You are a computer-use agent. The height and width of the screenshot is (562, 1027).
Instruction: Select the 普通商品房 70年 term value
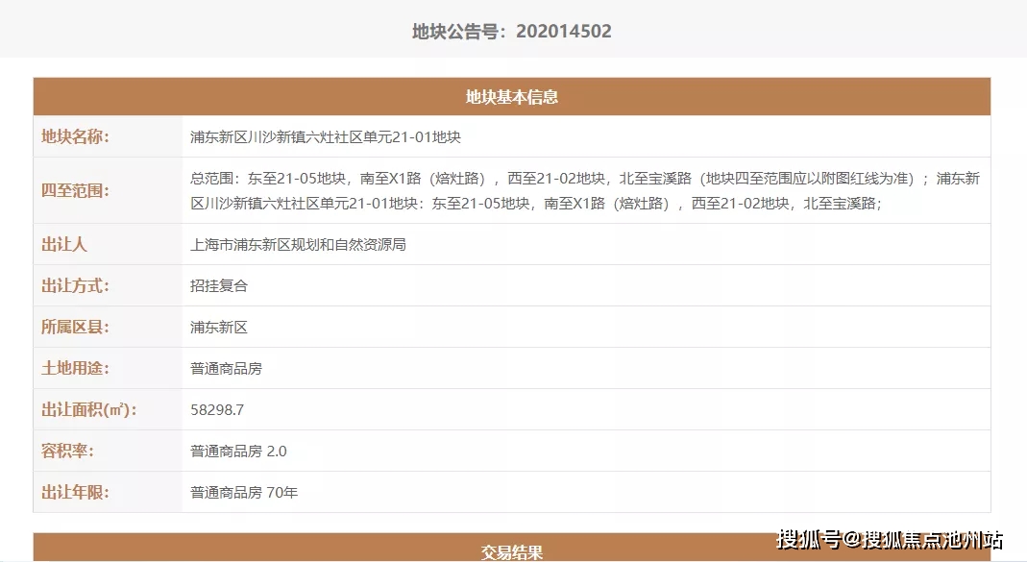244,493
